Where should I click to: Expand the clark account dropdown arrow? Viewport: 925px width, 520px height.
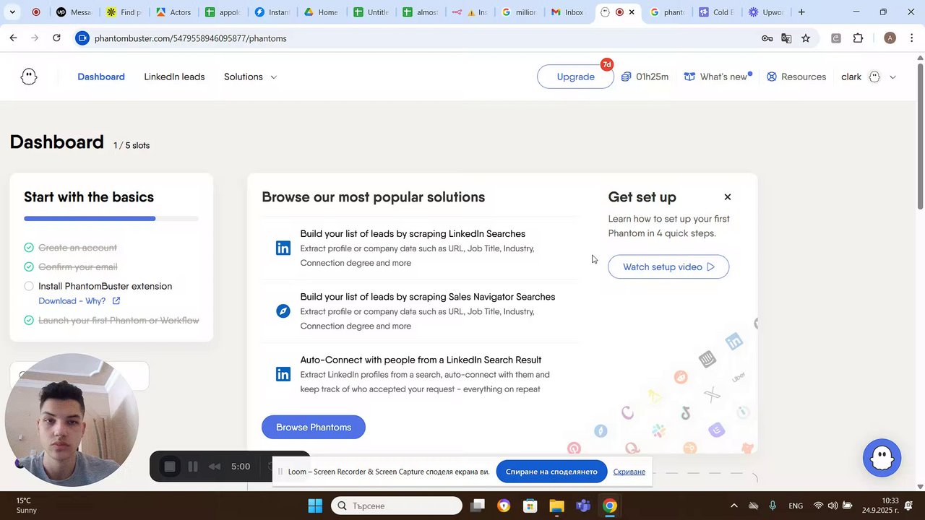coord(892,77)
